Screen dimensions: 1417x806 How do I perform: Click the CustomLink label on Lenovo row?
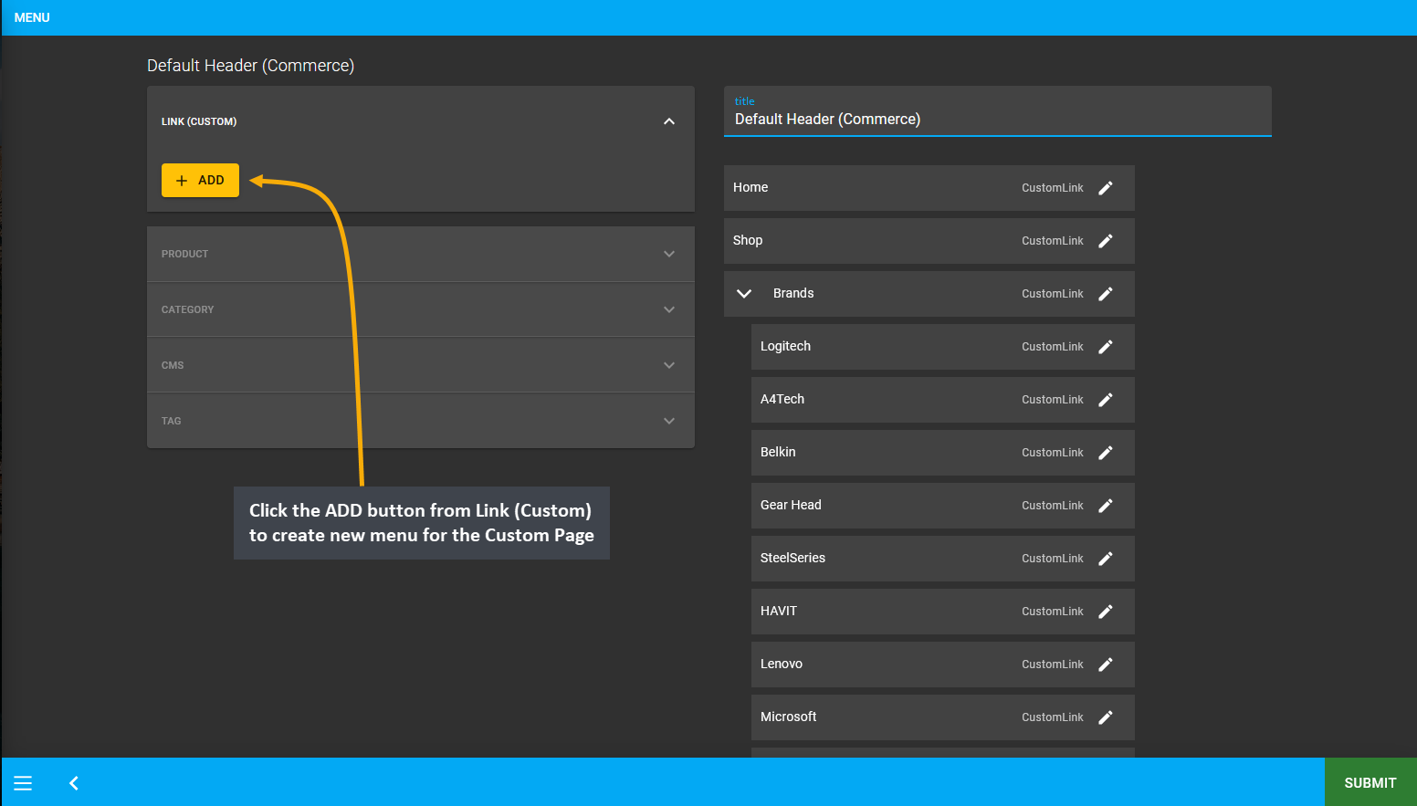[1052, 665]
